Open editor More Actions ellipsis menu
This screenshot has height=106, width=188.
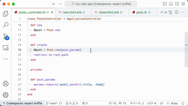(182, 12)
